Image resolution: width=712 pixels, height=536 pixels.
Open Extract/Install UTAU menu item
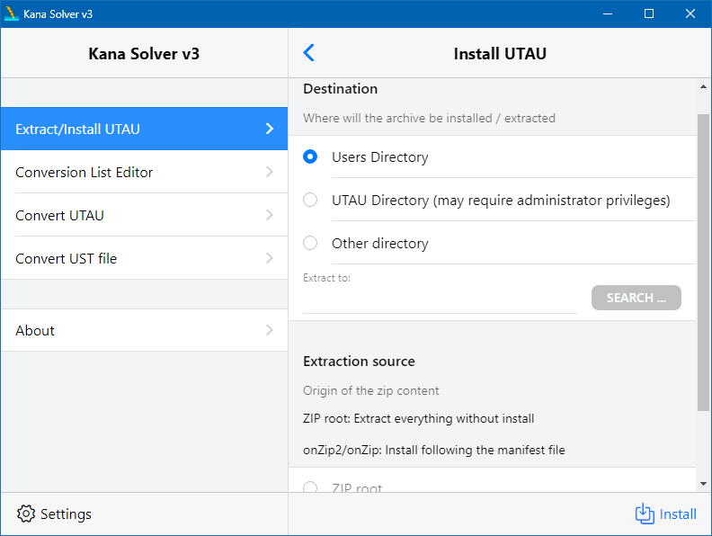[x=145, y=129]
